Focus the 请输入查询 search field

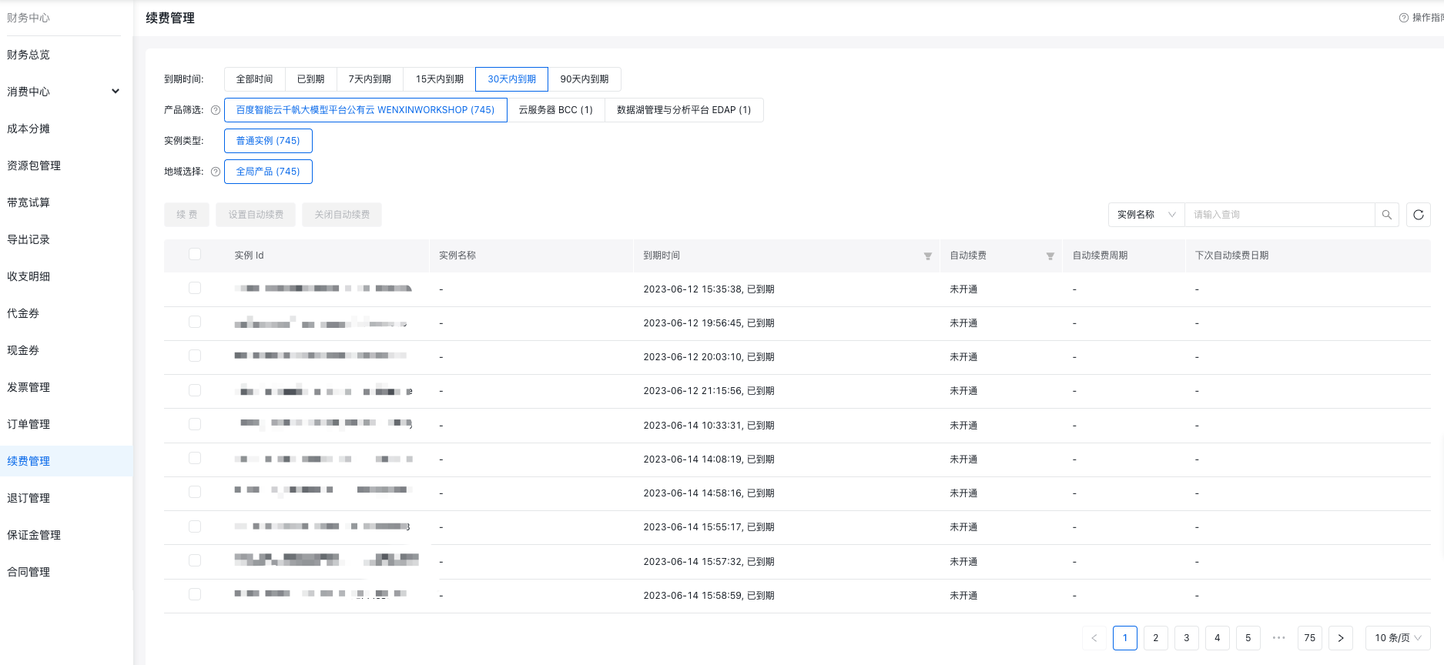1279,215
